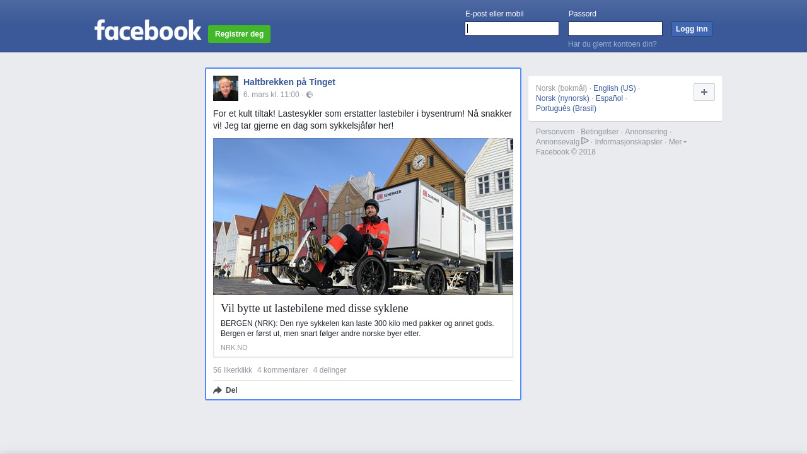This screenshot has height=454, width=807.
Task: Click the post timestamp 6. mars
Action: (271, 95)
